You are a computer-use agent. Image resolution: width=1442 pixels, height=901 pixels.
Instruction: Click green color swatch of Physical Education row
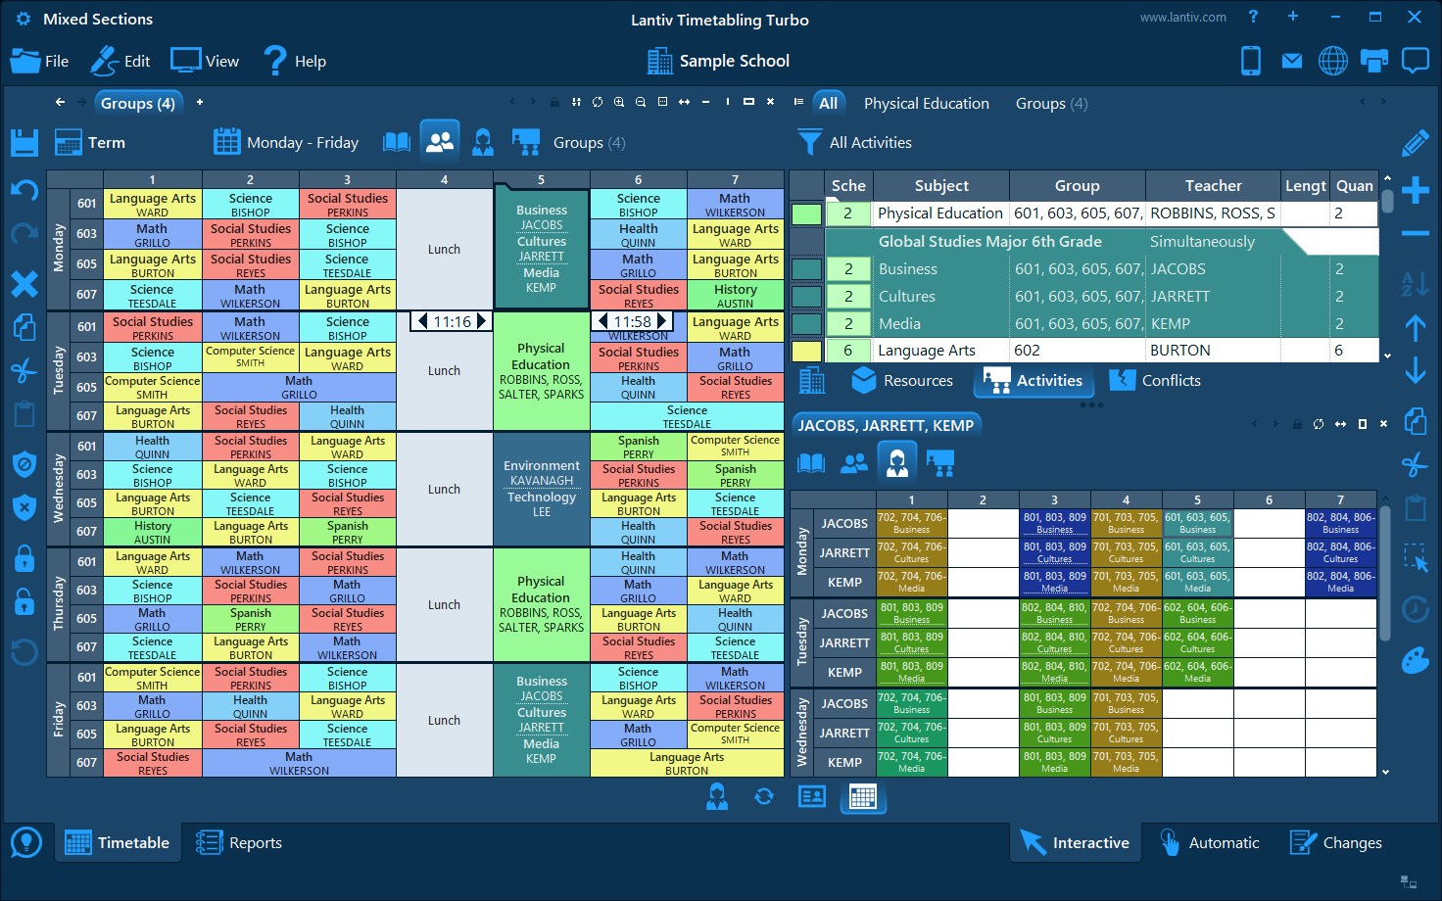point(806,213)
